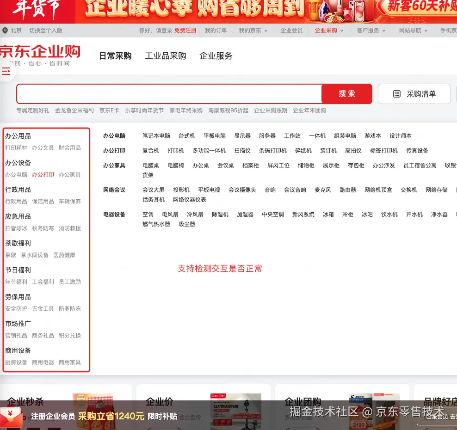Image resolution: width=457 pixels, height=430 pixels.
Task: Select 厨房设备 subcategory
Action: click(x=16, y=362)
